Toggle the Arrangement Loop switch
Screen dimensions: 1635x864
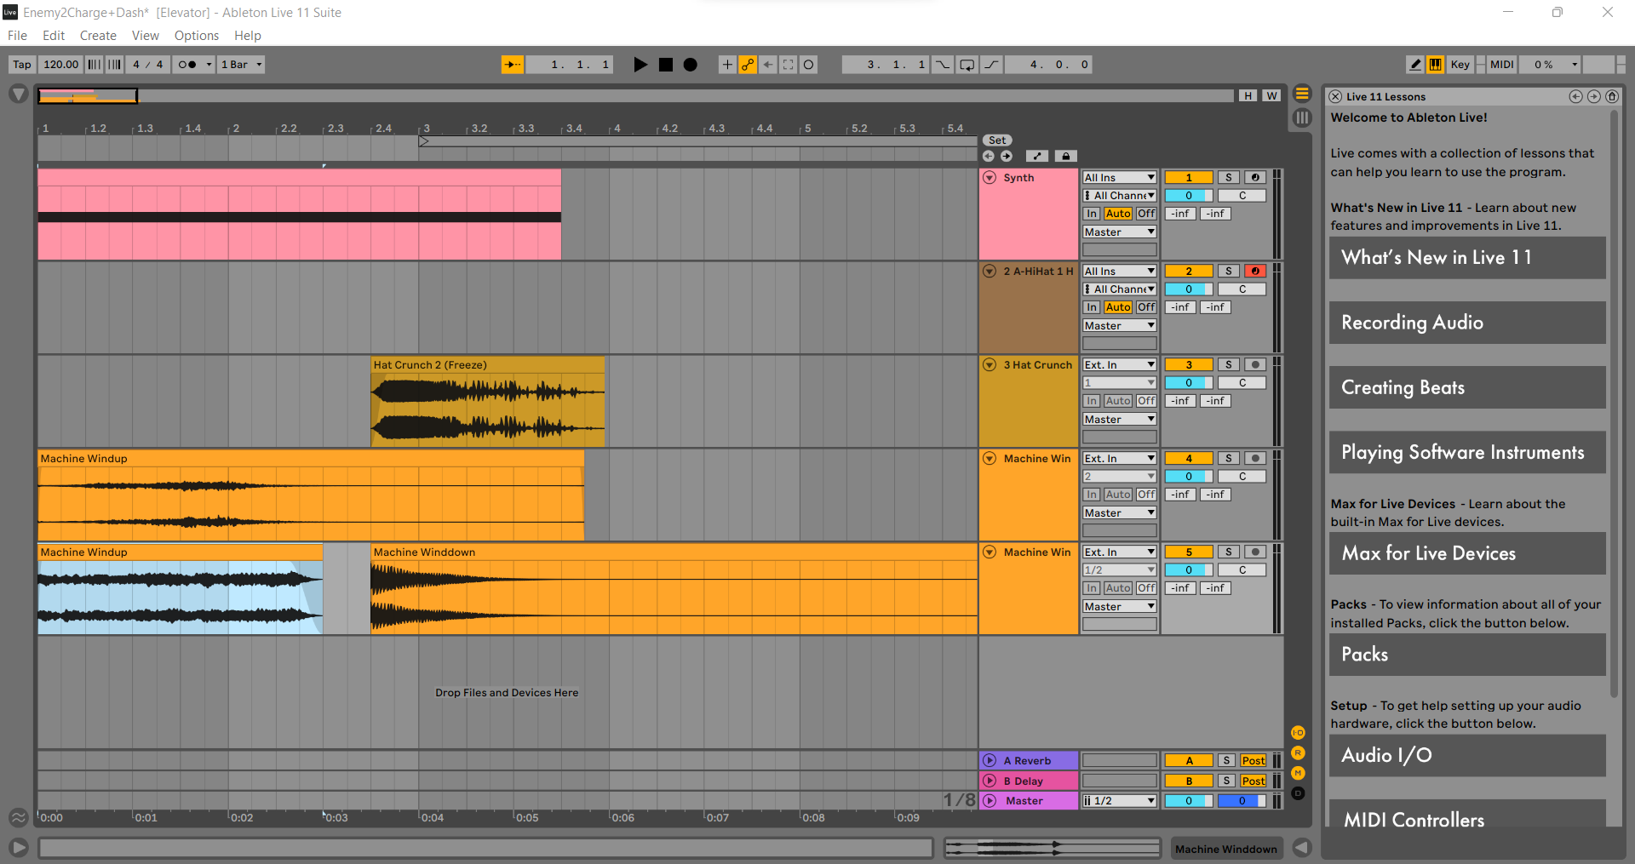(x=967, y=65)
